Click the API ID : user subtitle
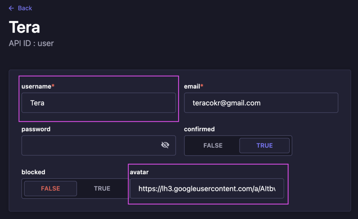The height and width of the screenshot is (219, 358). tap(31, 43)
